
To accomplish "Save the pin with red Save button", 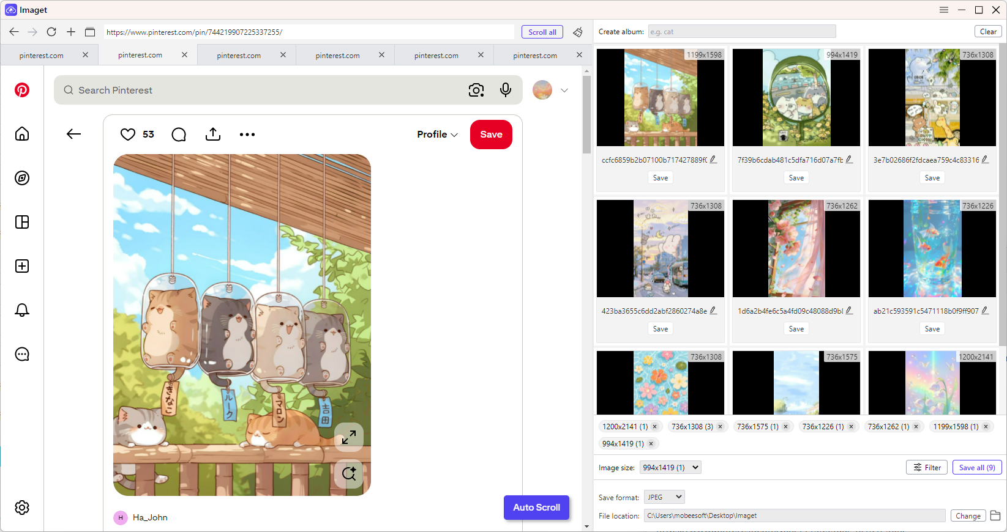I will click(x=491, y=135).
